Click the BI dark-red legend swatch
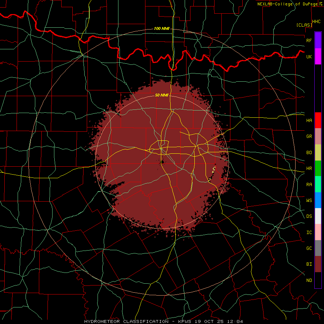 point(318,264)
